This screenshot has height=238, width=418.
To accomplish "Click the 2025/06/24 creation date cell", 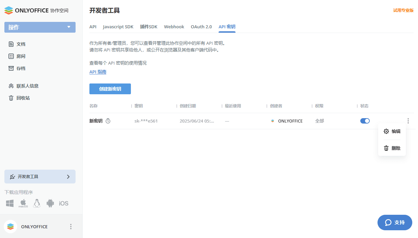I will click(197, 121).
